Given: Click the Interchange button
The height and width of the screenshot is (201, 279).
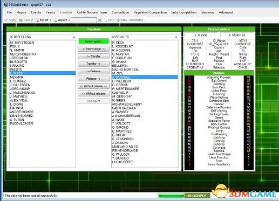Looking at the screenshot, I should click(x=93, y=49).
